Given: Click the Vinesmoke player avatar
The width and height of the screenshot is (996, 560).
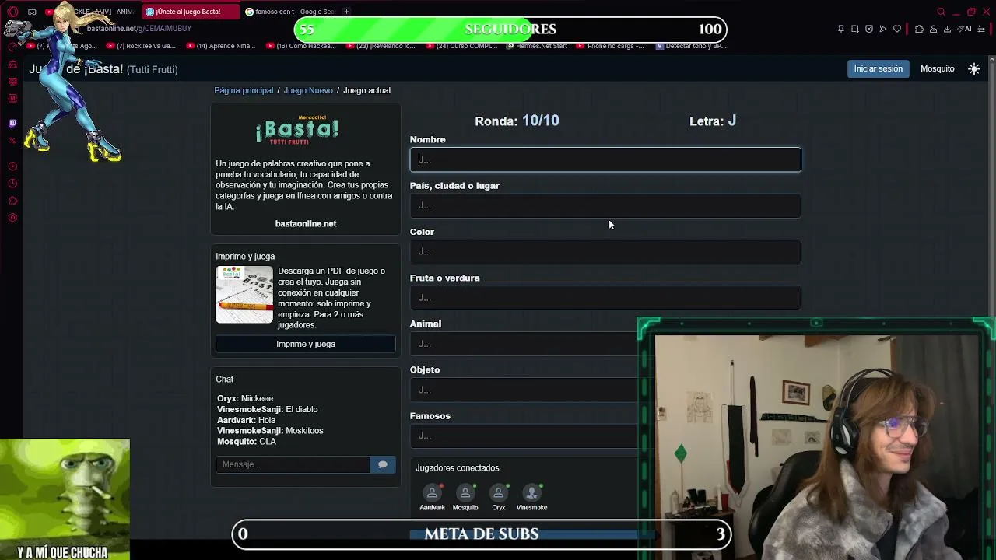Looking at the screenshot, I should [532, 492].
